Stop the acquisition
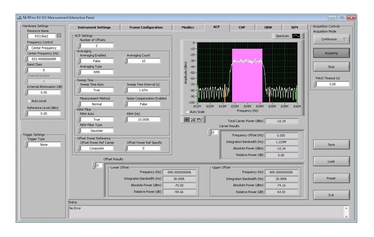Image resolution: width=374 pixels, height=237 pixels. tap(331, 67)
